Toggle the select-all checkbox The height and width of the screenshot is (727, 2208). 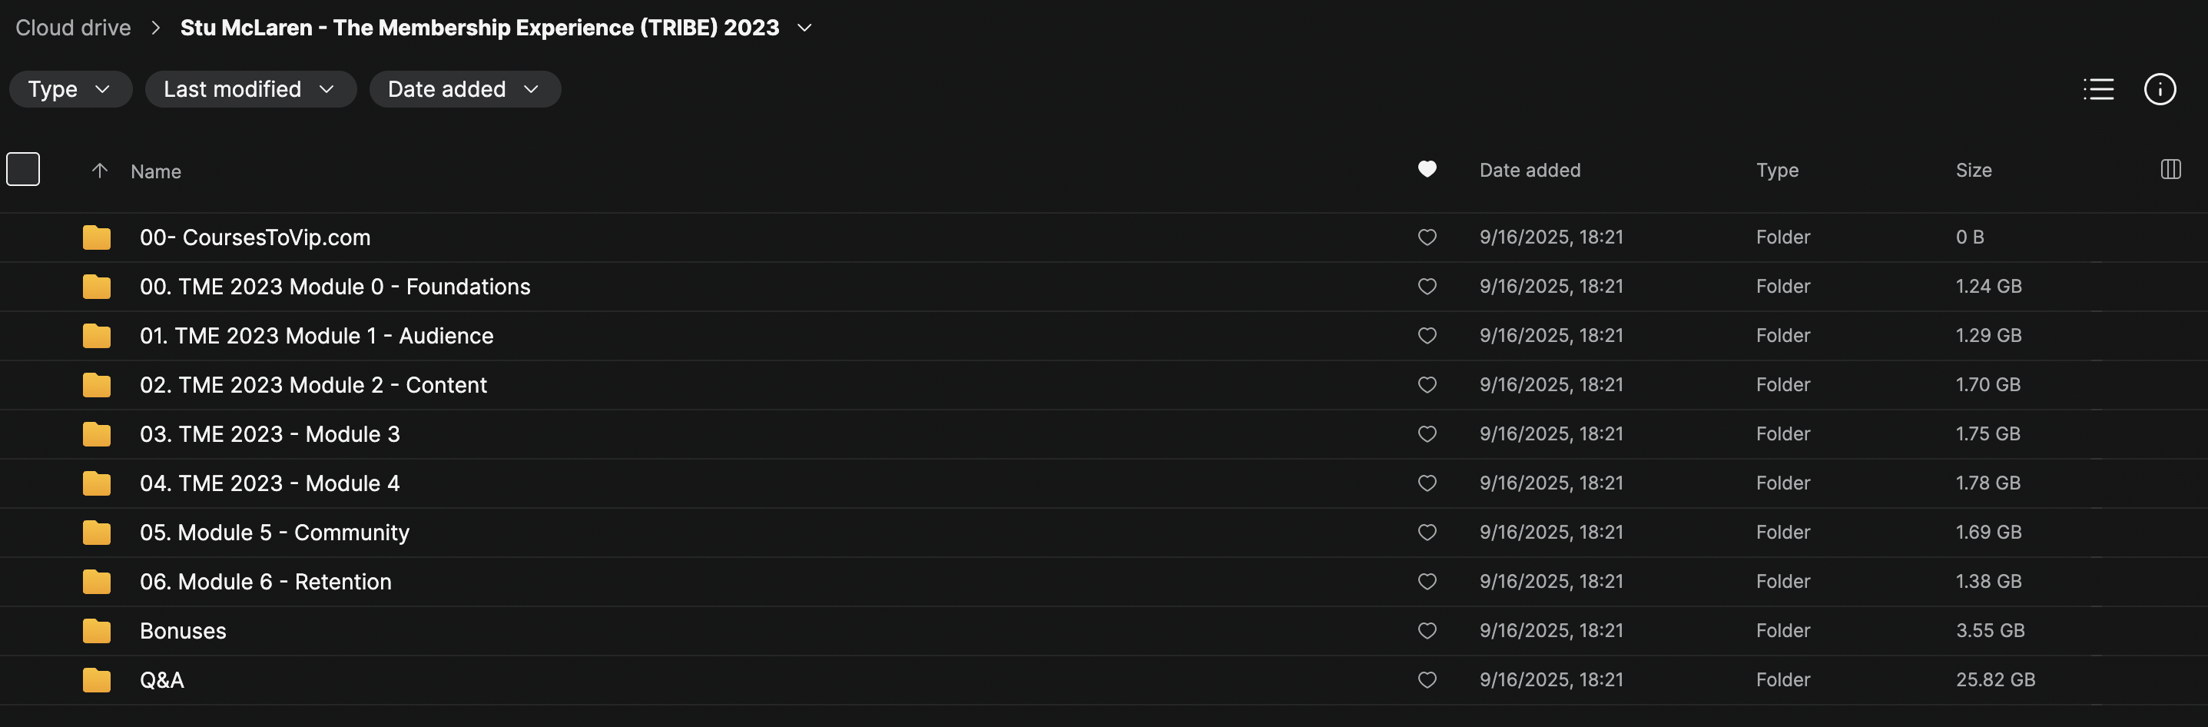point(23,169)
